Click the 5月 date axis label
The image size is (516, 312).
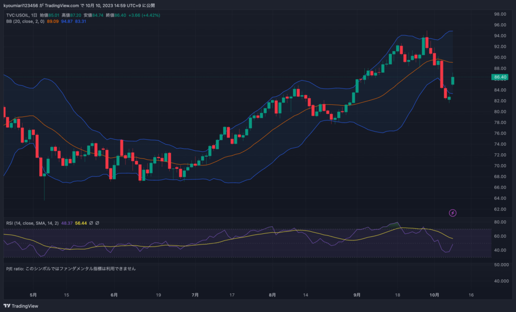click(x=33, y=295)
